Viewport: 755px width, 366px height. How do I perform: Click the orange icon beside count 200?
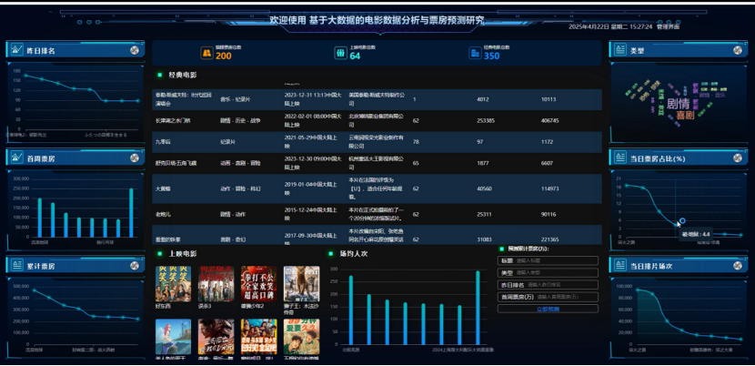pos(207,53)
